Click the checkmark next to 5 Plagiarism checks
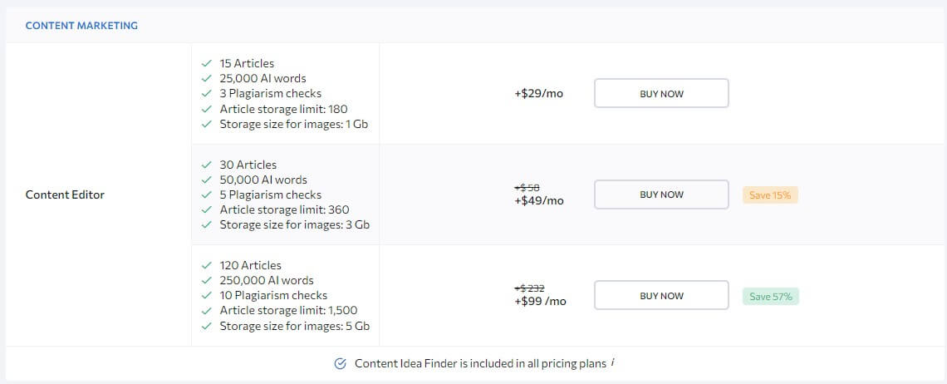This screenshot has height=384, width=947. click(x=207, y=194)
